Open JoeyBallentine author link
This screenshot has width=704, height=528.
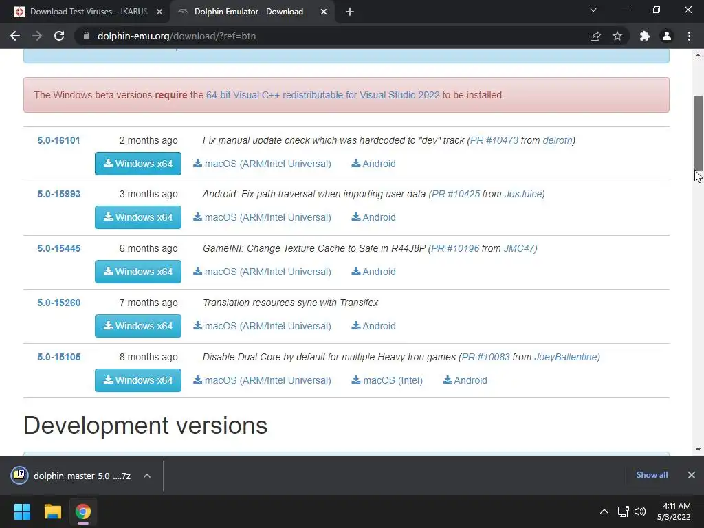click(x=566, y=357)
